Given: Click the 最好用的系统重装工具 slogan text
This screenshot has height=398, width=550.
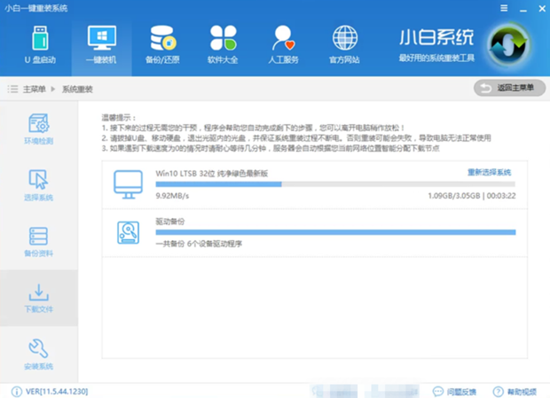Looking at the screenshot, I should 436,58.
